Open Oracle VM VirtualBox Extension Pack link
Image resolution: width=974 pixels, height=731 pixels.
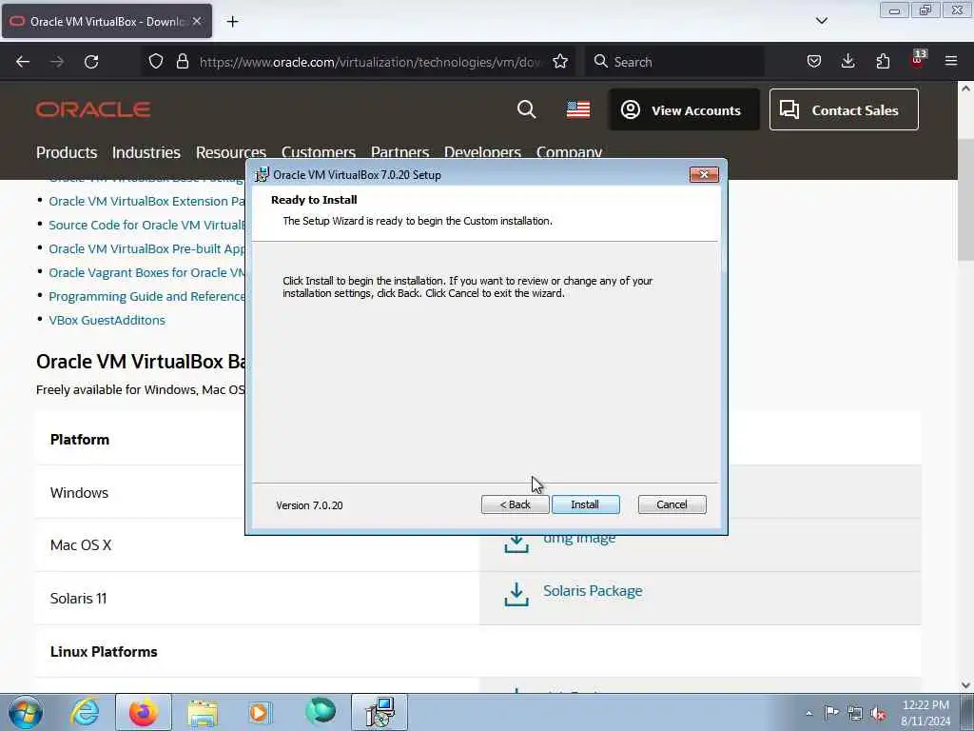coord(146,202)
